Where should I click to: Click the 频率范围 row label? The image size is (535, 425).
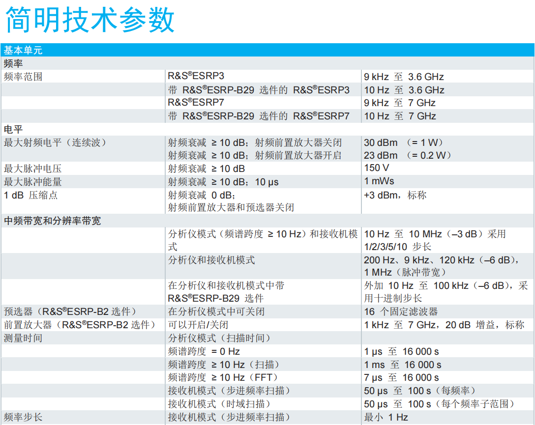(23, 77)
